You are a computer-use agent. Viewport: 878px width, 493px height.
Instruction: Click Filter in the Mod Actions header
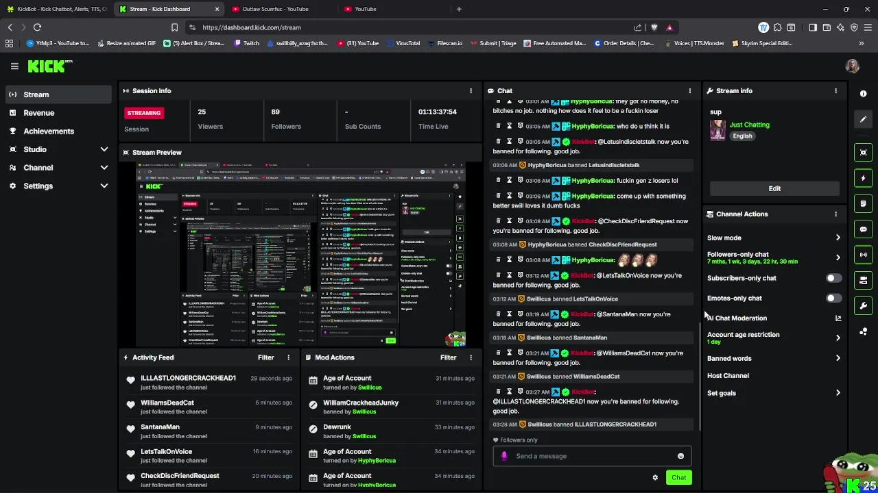(448, 357)
